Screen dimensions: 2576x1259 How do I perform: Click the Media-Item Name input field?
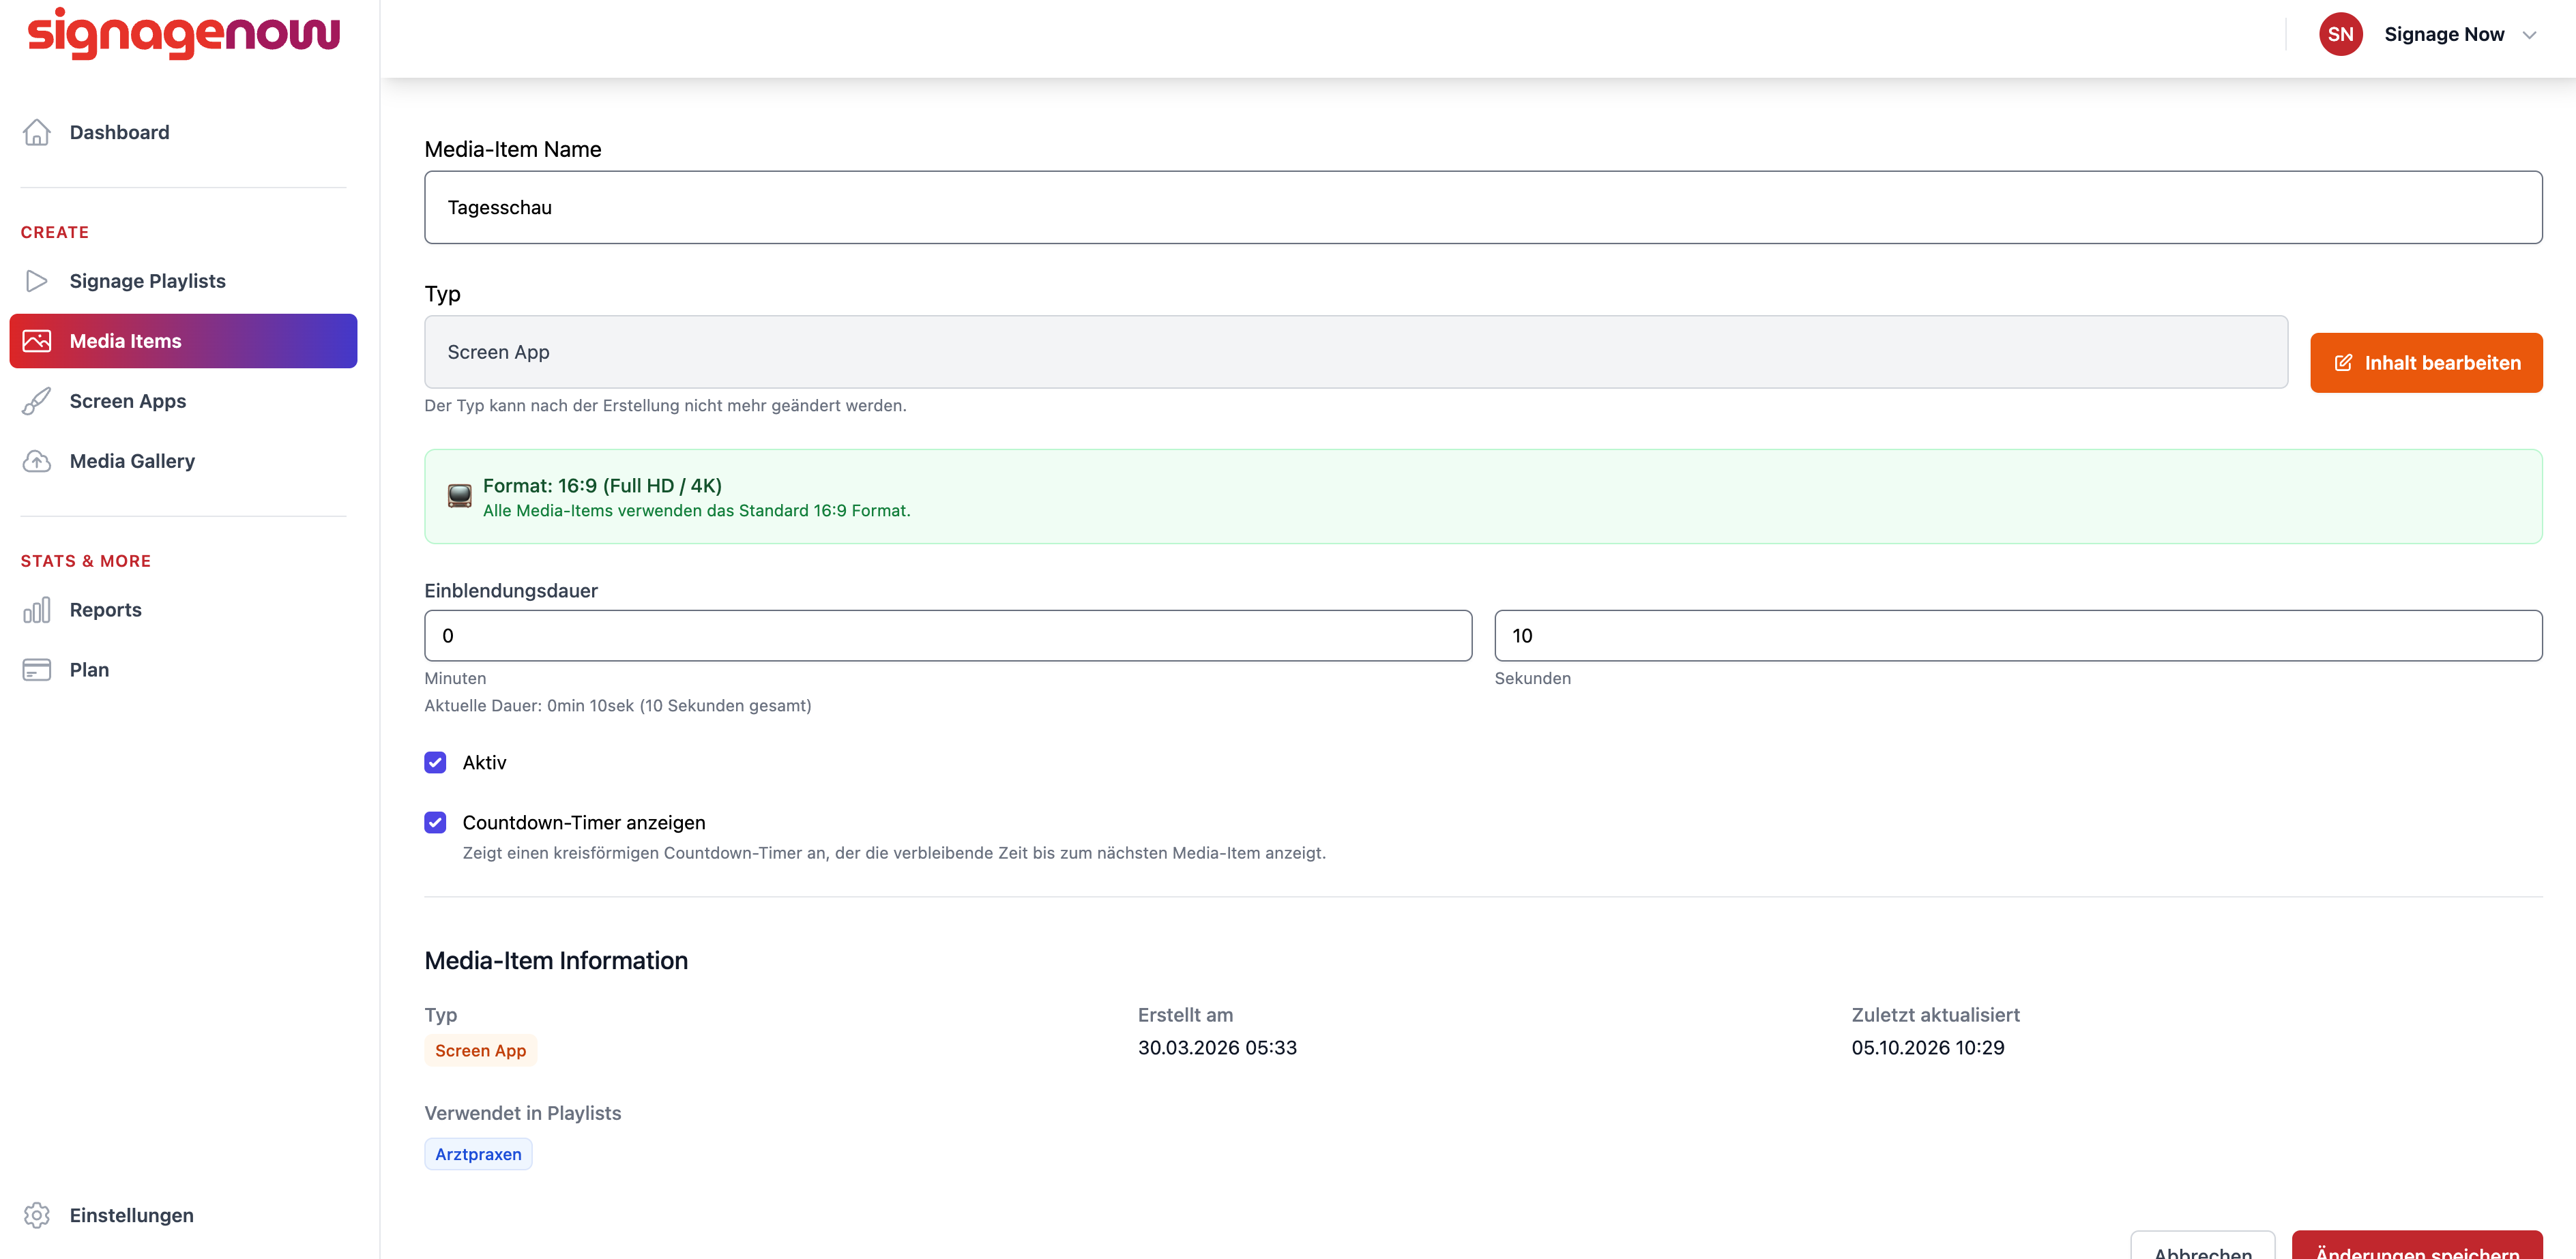pyautogui.click(x=1483, y=207)
